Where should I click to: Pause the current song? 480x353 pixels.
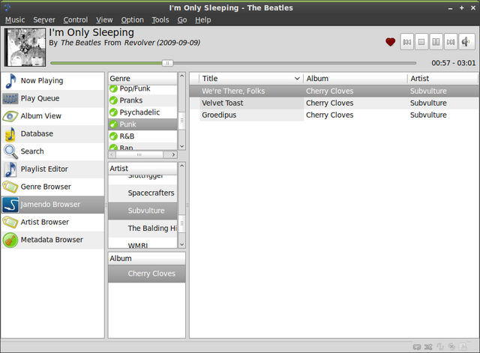436,42
